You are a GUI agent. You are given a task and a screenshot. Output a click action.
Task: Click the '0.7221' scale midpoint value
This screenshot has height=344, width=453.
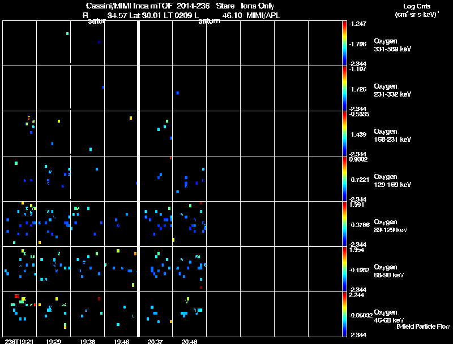tap(360, 180)
